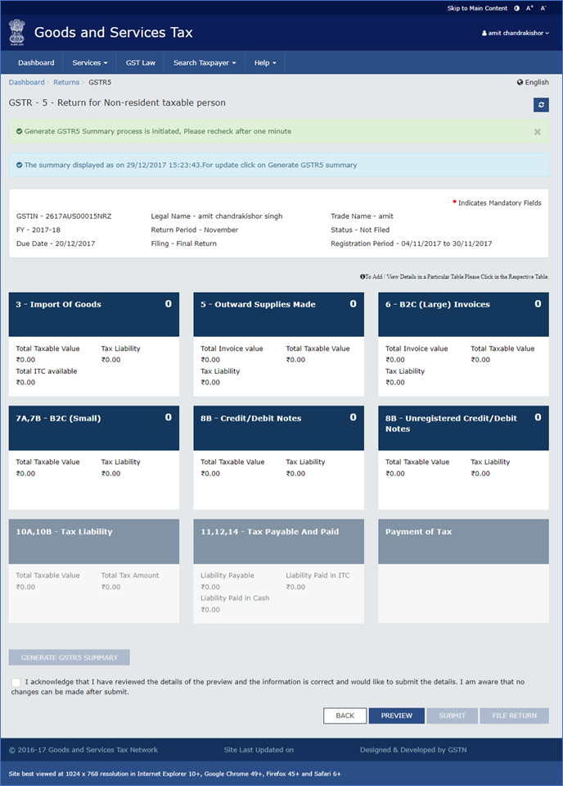
Task: Click the Trade Name - amit text
Action: [x=362, y=216]
